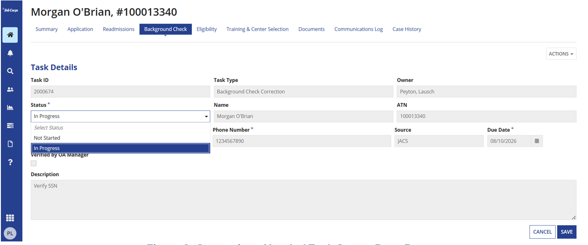Open the Status dropdown arrow
This screenshot has width=588, height=245.
pos(206,116)
